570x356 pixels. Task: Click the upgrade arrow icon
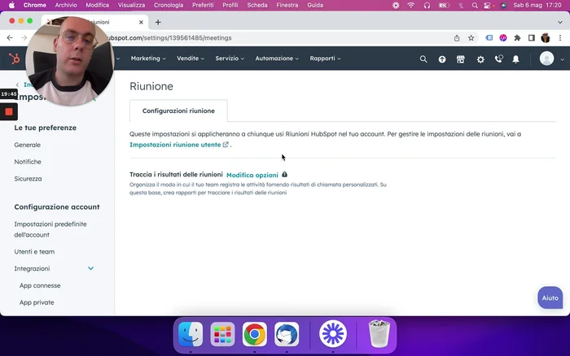pyautogui.click(x=442, y=59)
